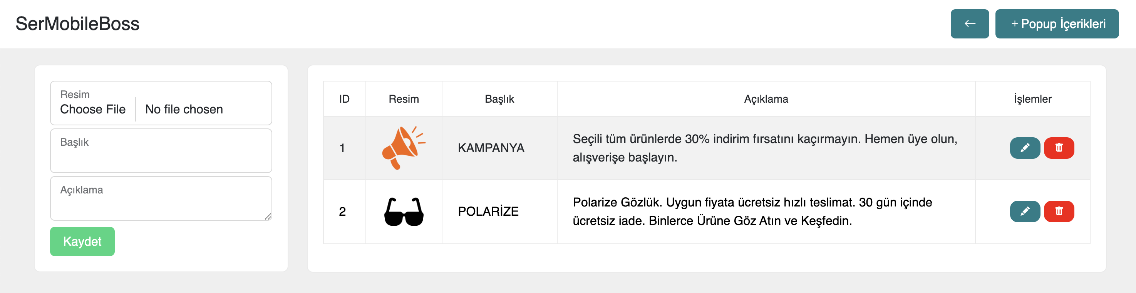Click the Başlık column header
The height and width of the screenshot is (293, 1136).
pos(499,99)
